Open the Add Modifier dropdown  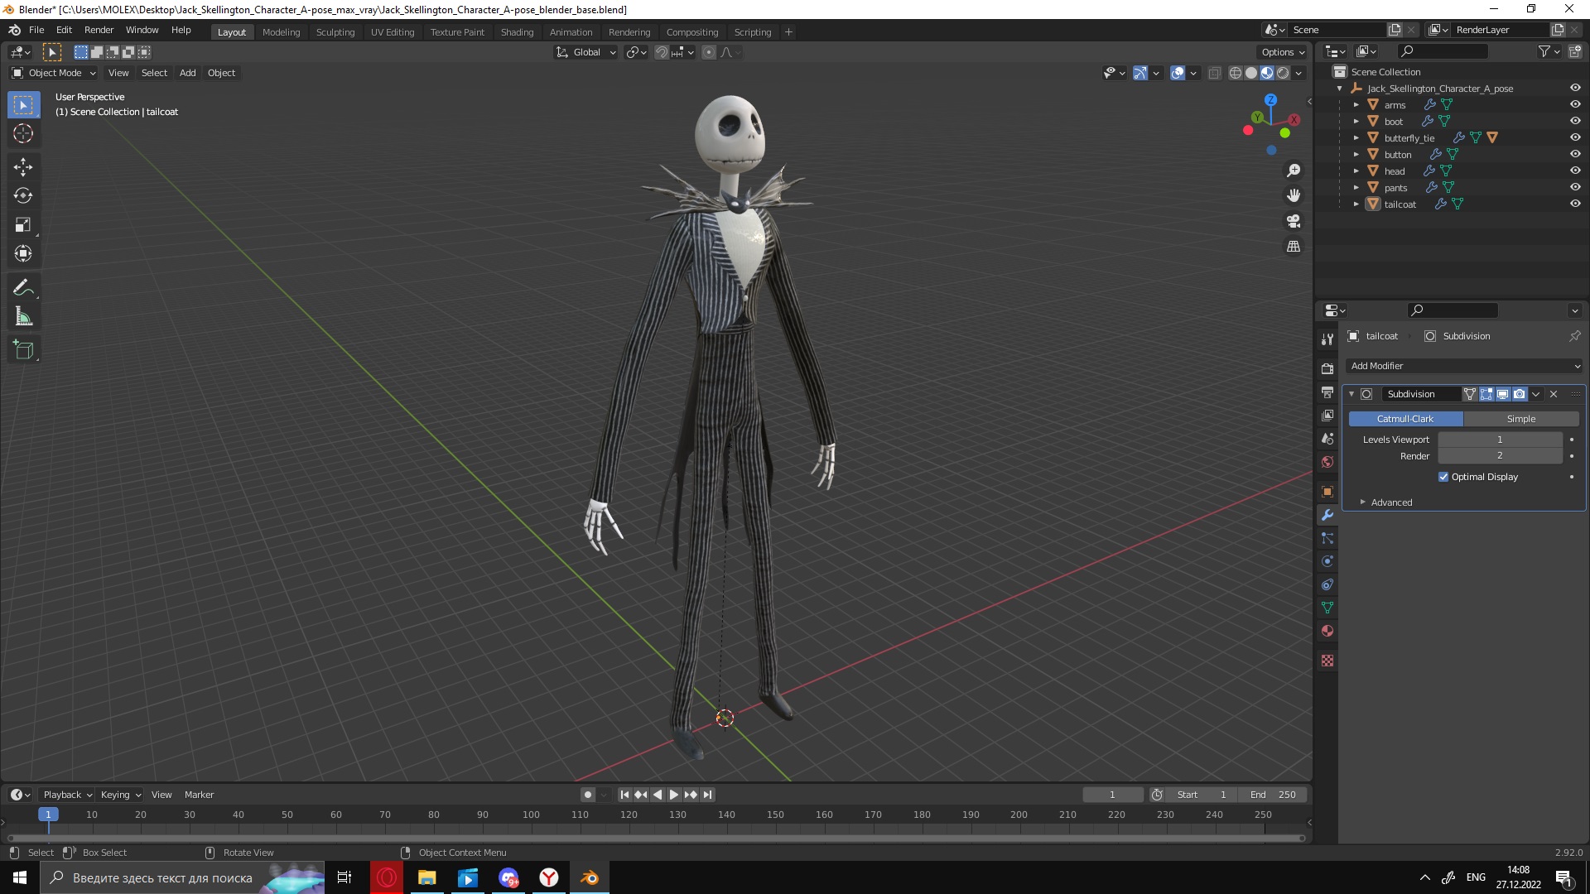click(x=1464, y=366)
